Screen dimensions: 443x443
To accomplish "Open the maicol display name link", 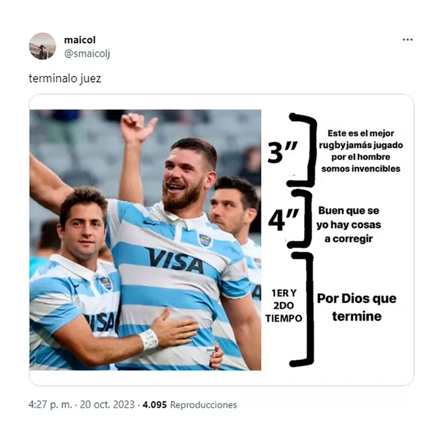I will 80,40.
